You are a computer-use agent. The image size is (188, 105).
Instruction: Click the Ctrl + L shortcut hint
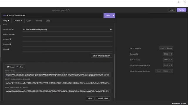coord(168,54)
